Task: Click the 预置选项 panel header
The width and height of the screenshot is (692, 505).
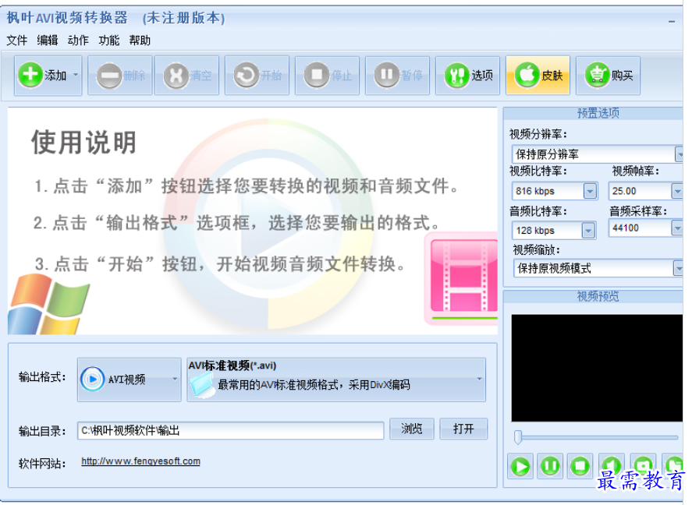Action: click(594, 113)
